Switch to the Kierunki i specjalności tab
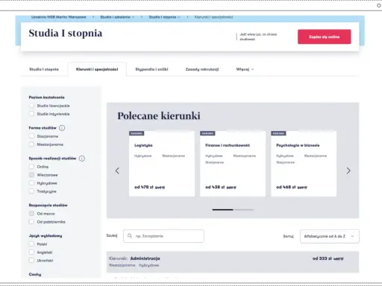Screen dimensions: 382x286 pos(97,69)
